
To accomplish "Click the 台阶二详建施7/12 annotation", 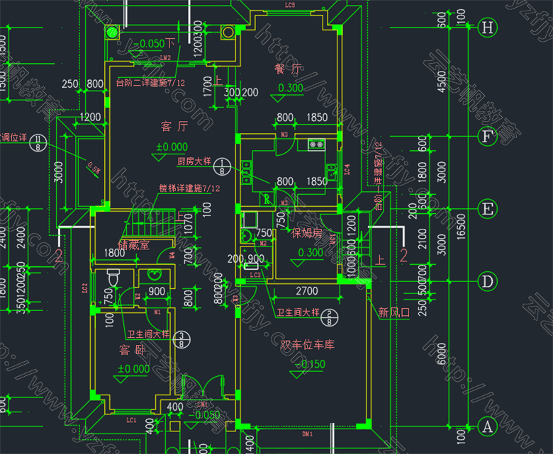I will pos(150,83).
